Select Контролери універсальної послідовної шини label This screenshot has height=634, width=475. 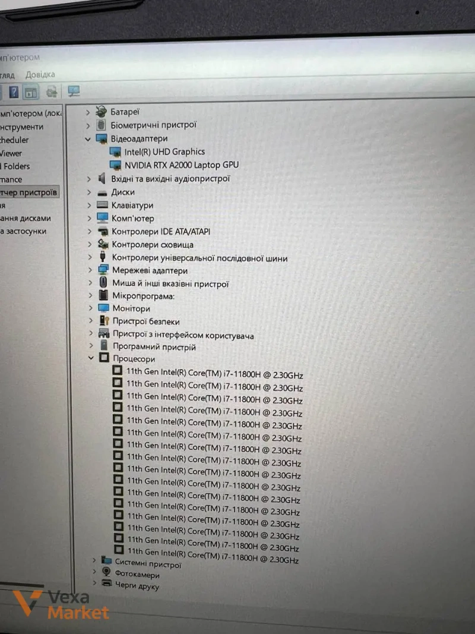click(199, 258)
